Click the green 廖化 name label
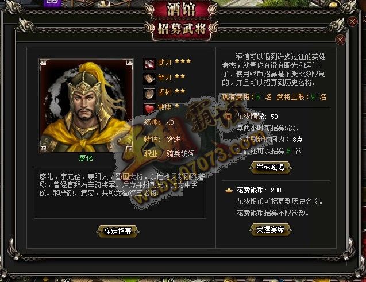Viewport: 366px width, 282px height. coord(86,158)
